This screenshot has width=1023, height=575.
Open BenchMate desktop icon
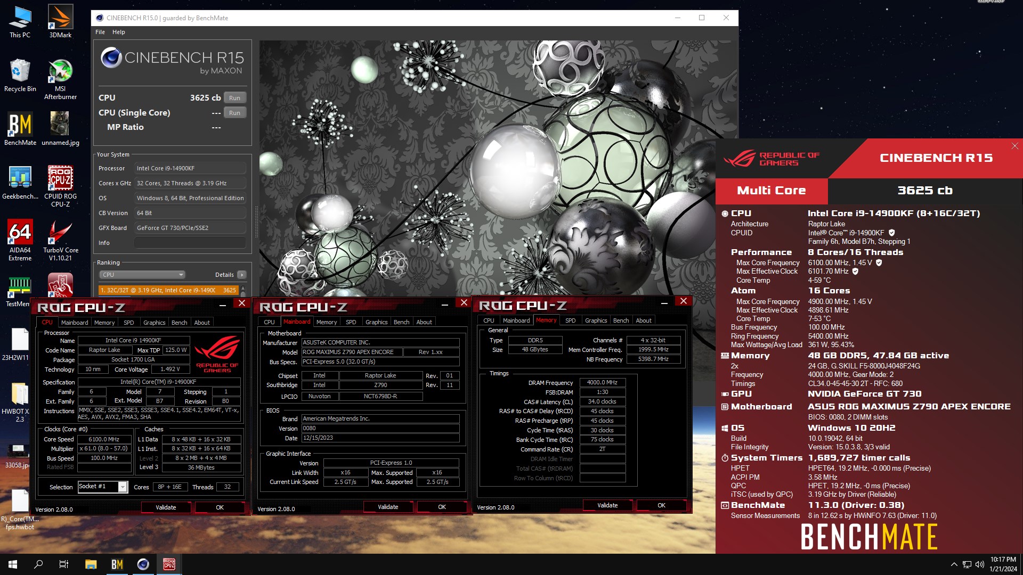click(x=20, y=129)
